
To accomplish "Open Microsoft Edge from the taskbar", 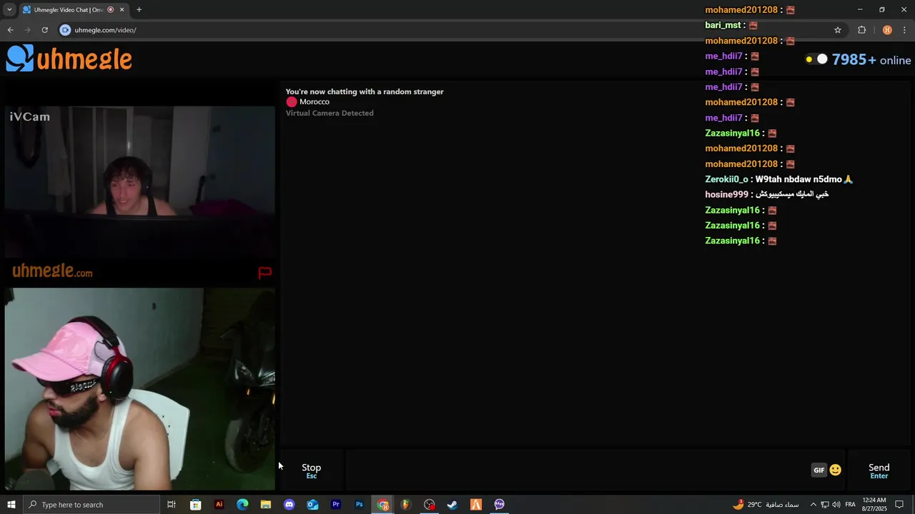I will pos(242,505).
